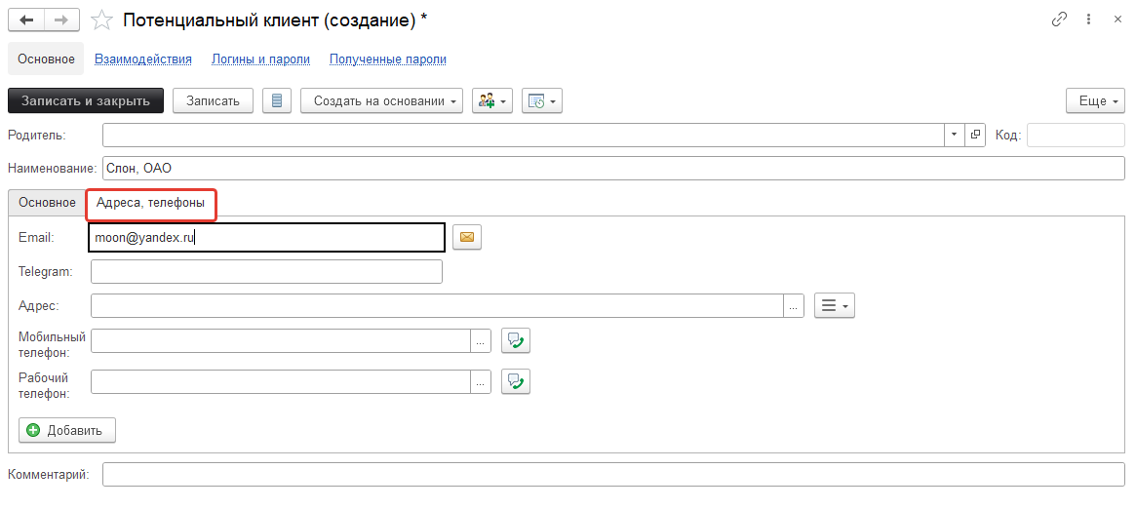The image size is (1136, 509).
Task: Add form to favorites with star icon
Action: pos(99,20)
